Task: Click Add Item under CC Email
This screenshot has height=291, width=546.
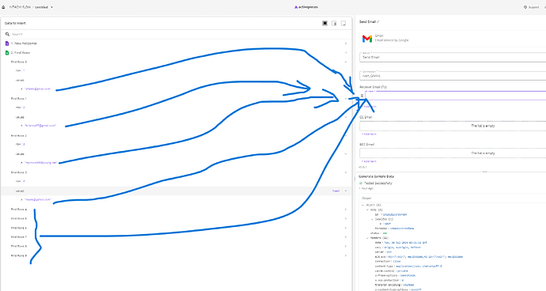Action: (x=369, y=134)
